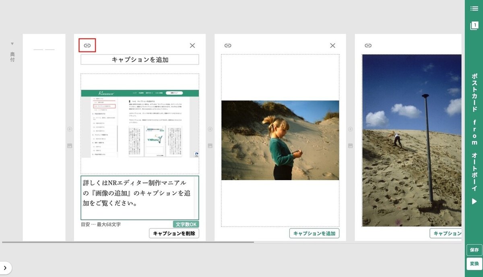This screenshot has height=277, width=483.
Task: Click the plus icon between the screenshot and girl cards
Action: 210,129
